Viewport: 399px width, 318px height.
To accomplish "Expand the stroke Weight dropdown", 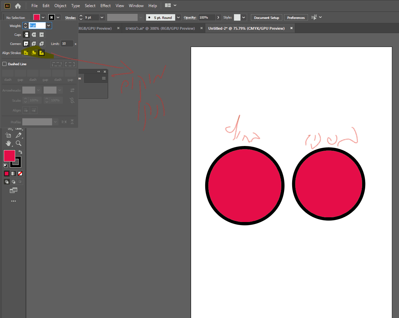I will 49,26.
